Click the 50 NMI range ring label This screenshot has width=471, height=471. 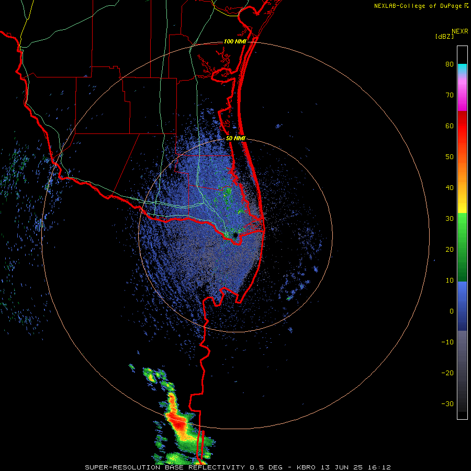click(x=235, y=139)
